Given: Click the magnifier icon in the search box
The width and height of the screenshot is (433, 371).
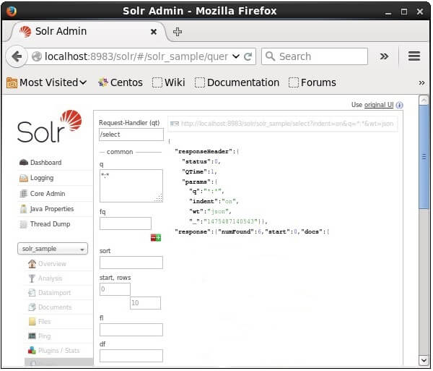Looking at the screenshot, I should coord(270,56).
